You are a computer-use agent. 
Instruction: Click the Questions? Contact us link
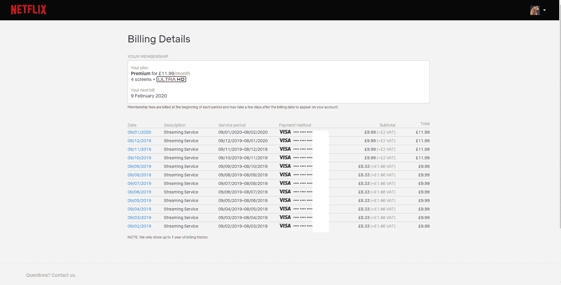point(51,275)
